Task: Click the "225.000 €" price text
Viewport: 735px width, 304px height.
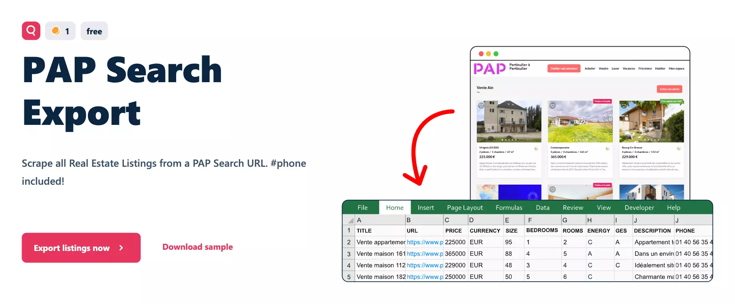Action: [487, 157]
